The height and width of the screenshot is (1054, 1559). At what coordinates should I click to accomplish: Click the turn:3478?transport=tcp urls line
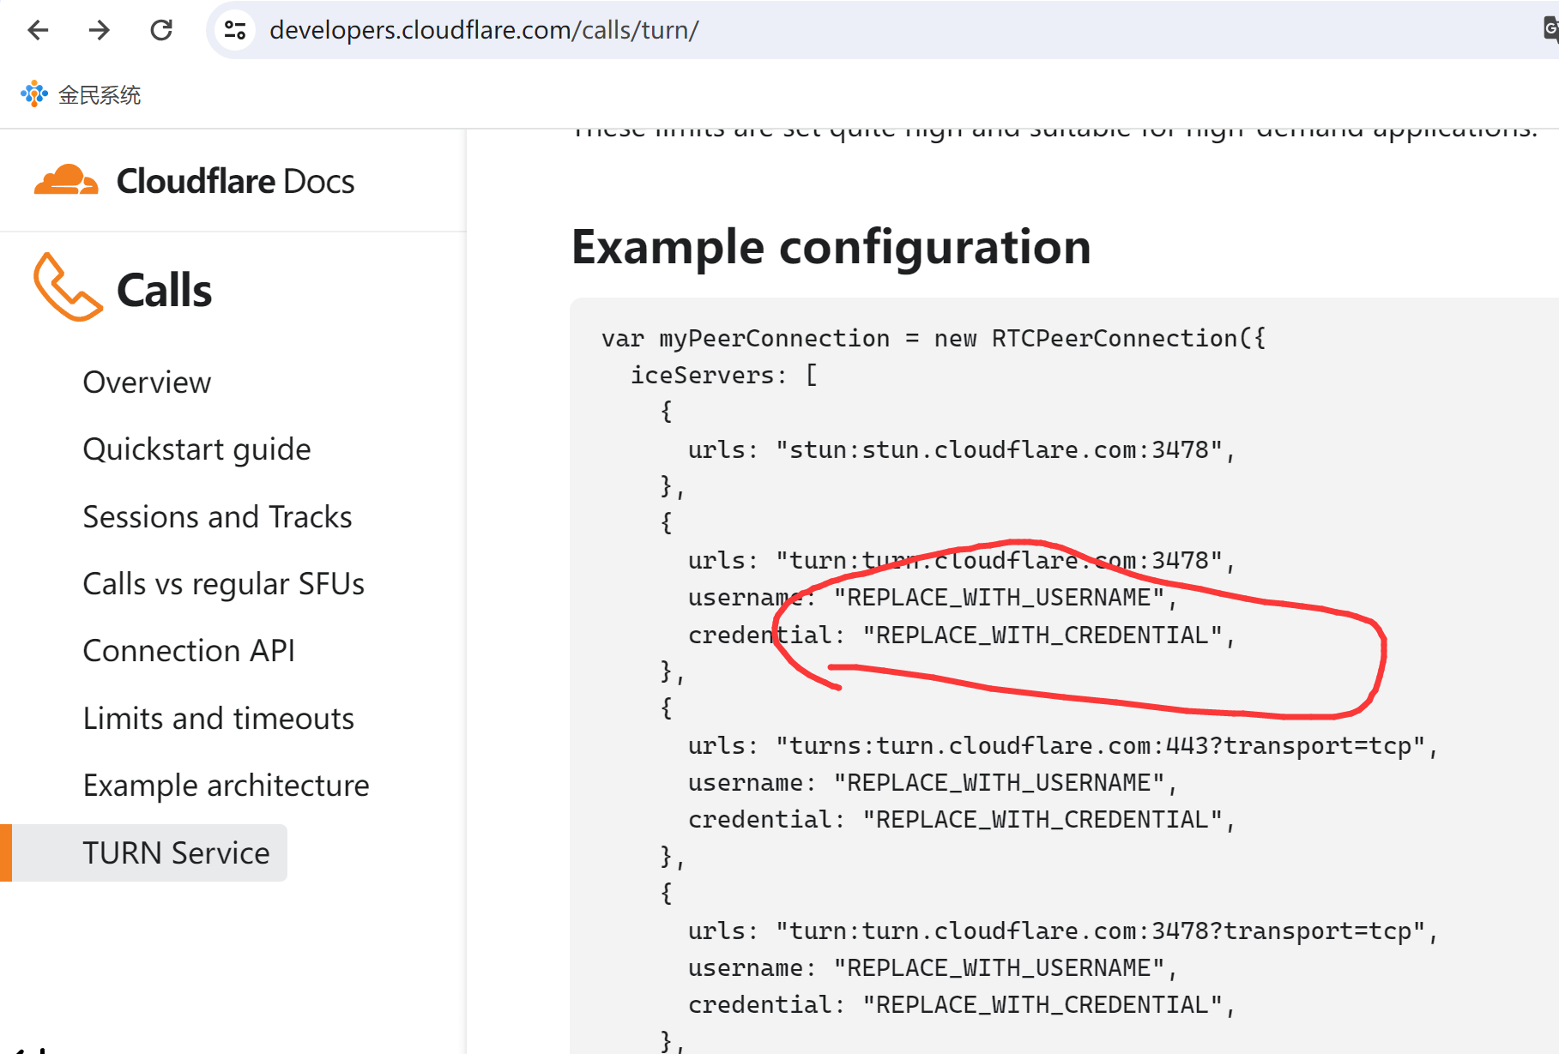1062,931
